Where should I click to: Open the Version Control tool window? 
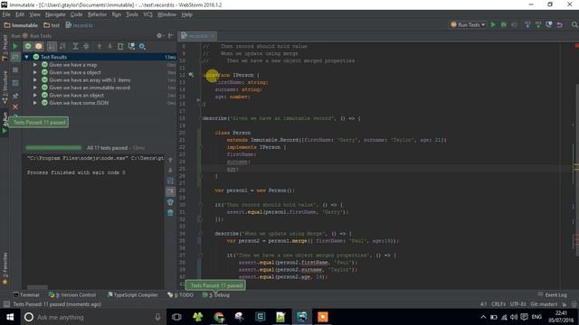72,295
